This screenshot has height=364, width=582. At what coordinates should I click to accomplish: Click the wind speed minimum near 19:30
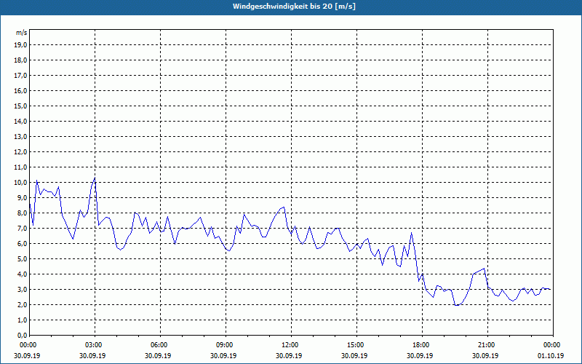point(456,305)
